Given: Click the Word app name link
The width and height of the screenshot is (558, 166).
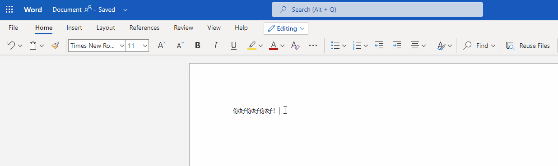Looking at the screenshot, I should (33, 9).
